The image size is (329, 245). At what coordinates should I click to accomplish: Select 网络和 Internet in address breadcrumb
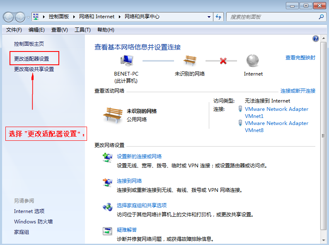97,17
